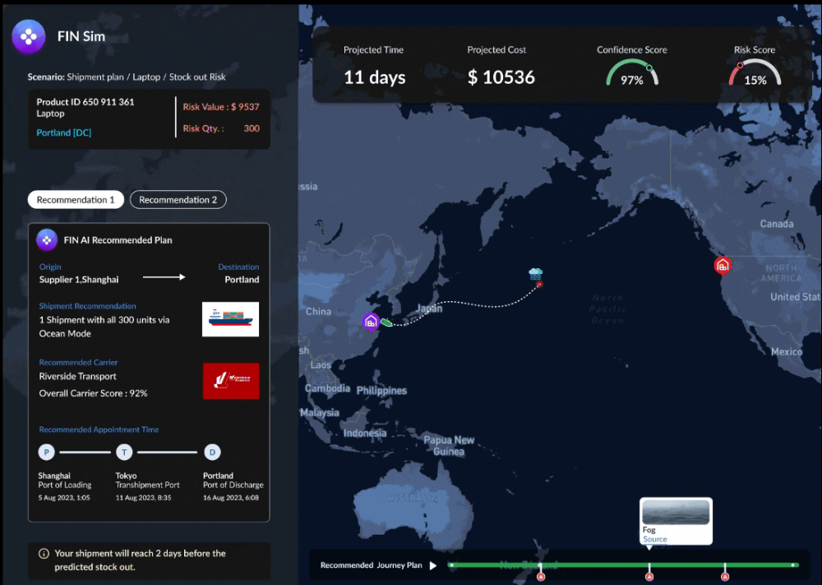Click the Japan label on the map
Image resolution: width=822 pixels, height=585 pixels.
(x=429, y=309)
